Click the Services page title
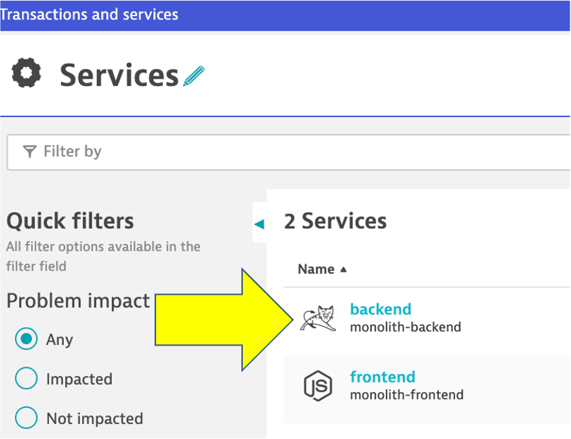Screen dimensions: 571x439 [119, 75]
